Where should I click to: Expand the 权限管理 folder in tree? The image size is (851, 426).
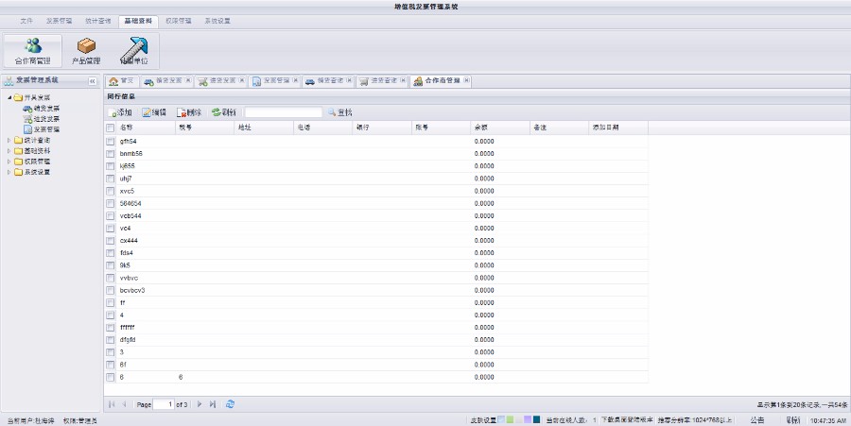[9, 162]
